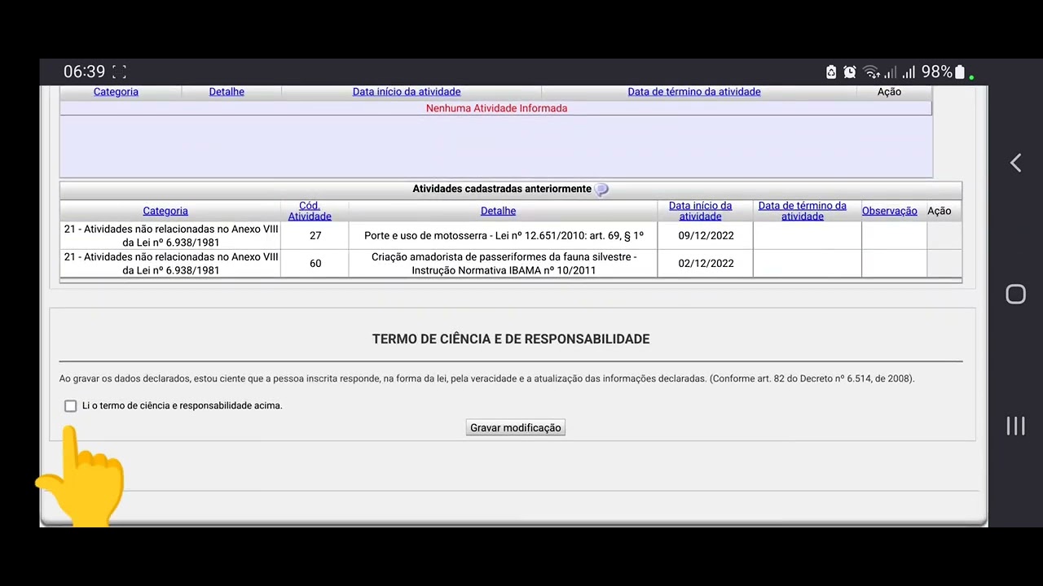
Task: Click the category cell of the passeriformes row
Action: (170, 264)
